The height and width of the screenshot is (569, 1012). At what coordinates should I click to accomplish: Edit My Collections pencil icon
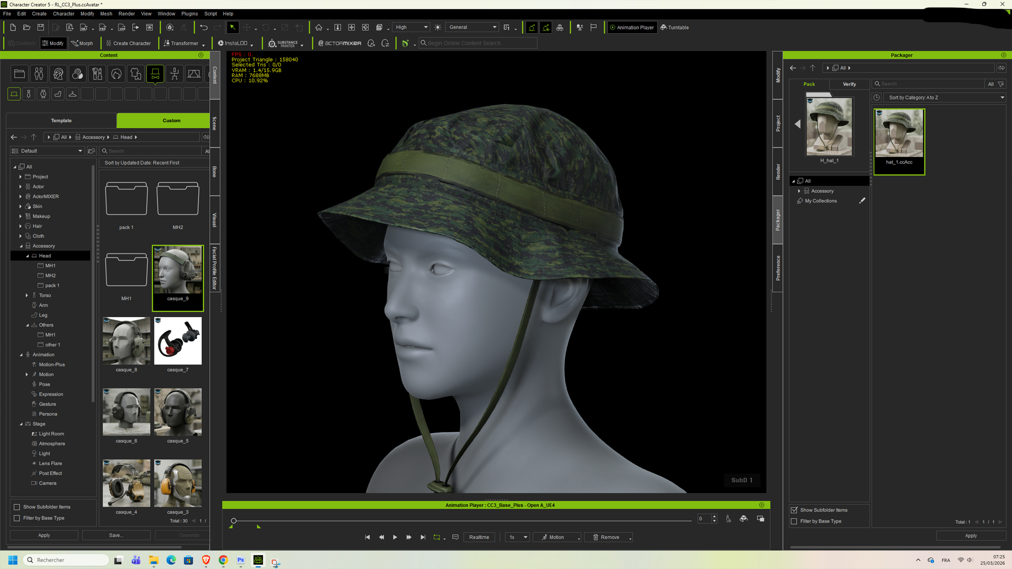[862, 201]
